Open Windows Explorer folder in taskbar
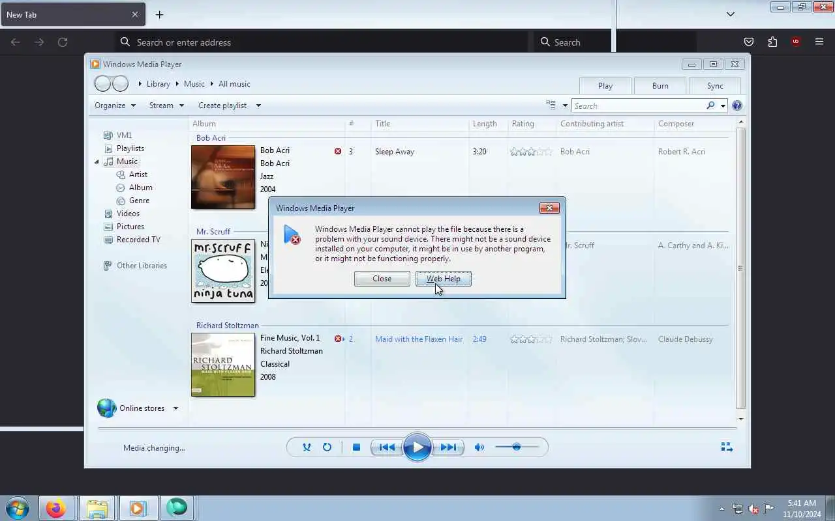The width and height of the screenshot is (835, 521). pyautogui.click(x=97, y=508)
